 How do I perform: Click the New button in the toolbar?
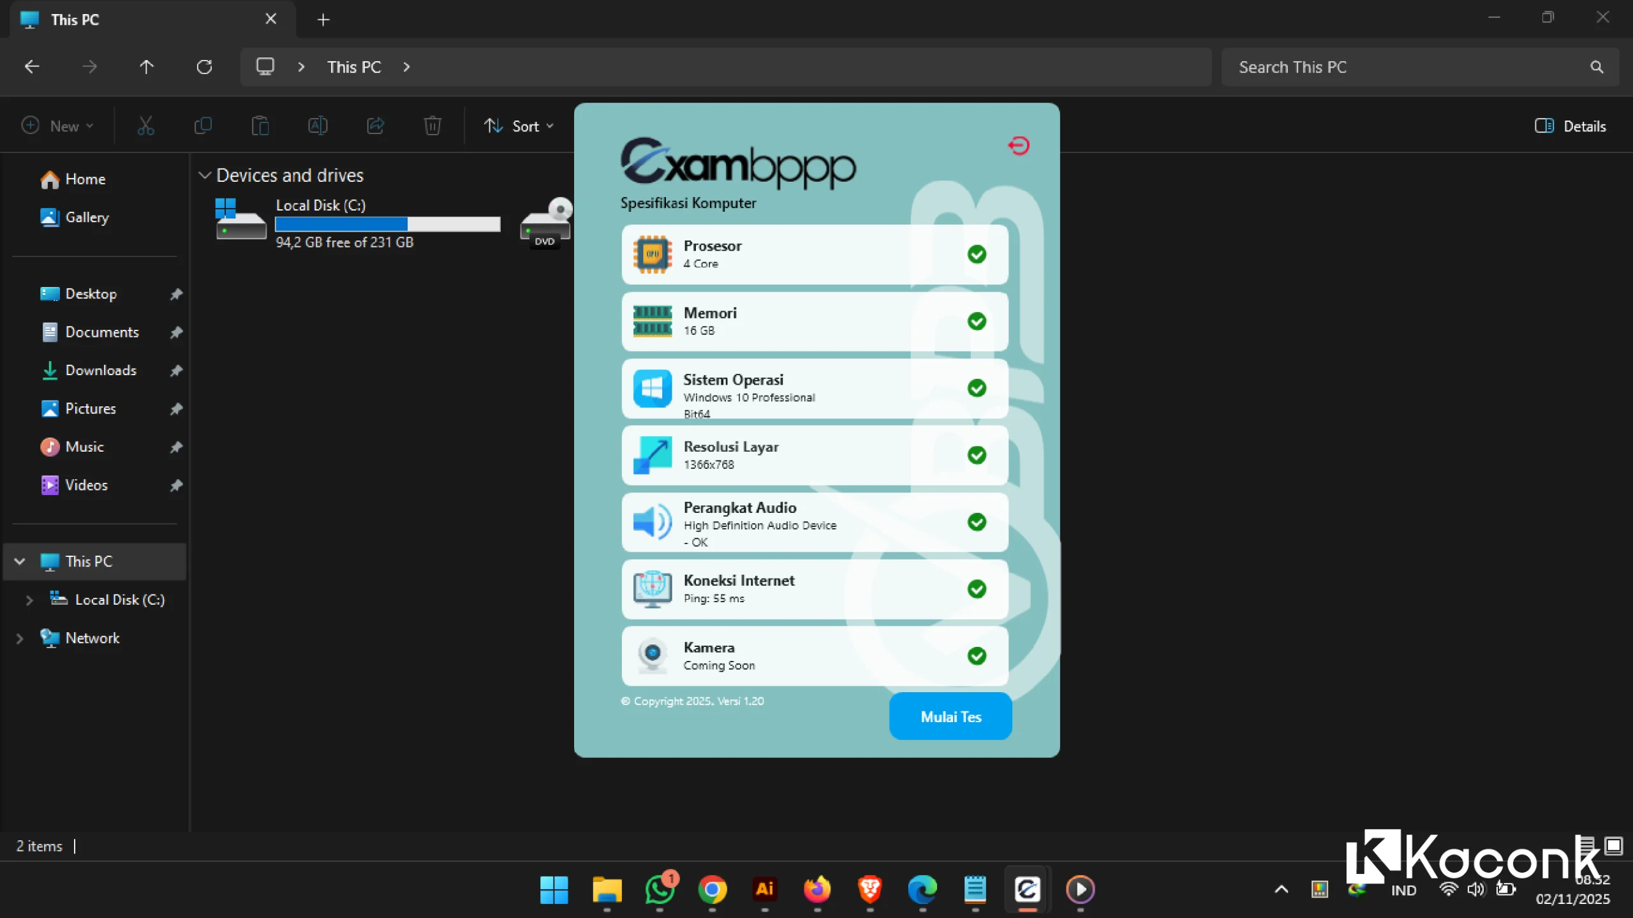57,126
